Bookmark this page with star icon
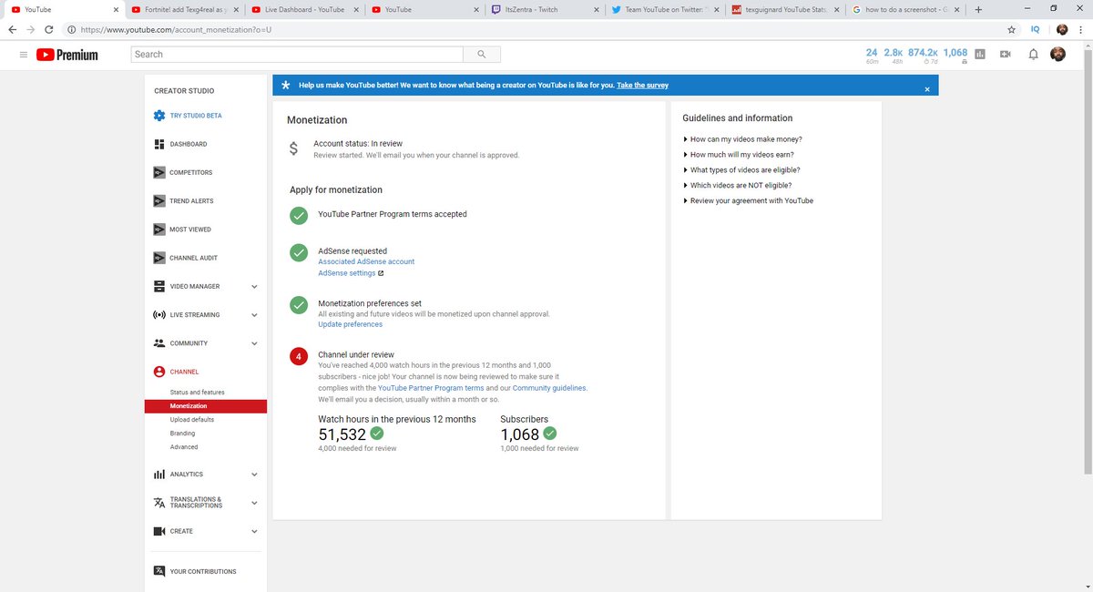 coord(1011,29)
